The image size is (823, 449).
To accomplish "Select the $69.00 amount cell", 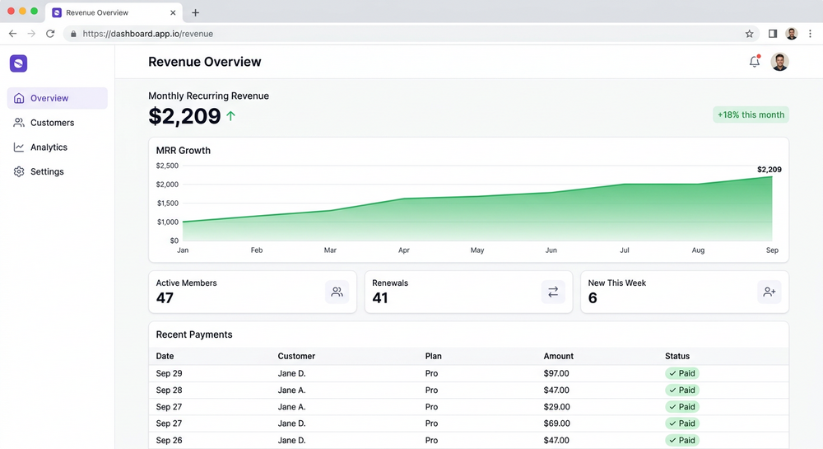I will pos(557,423).
